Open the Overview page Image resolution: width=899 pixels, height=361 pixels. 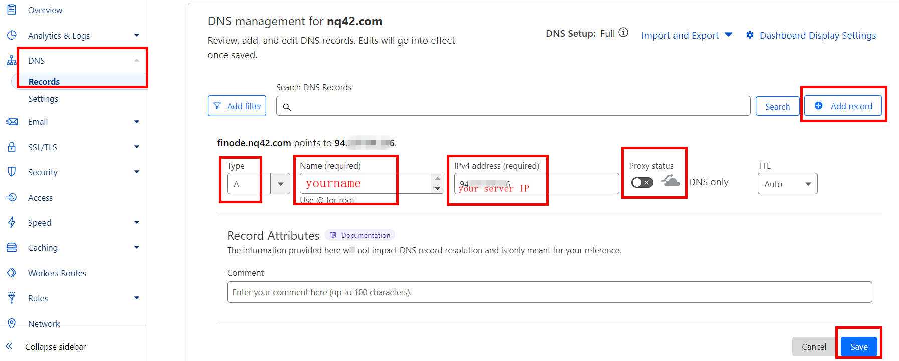[x=45, y=10]
